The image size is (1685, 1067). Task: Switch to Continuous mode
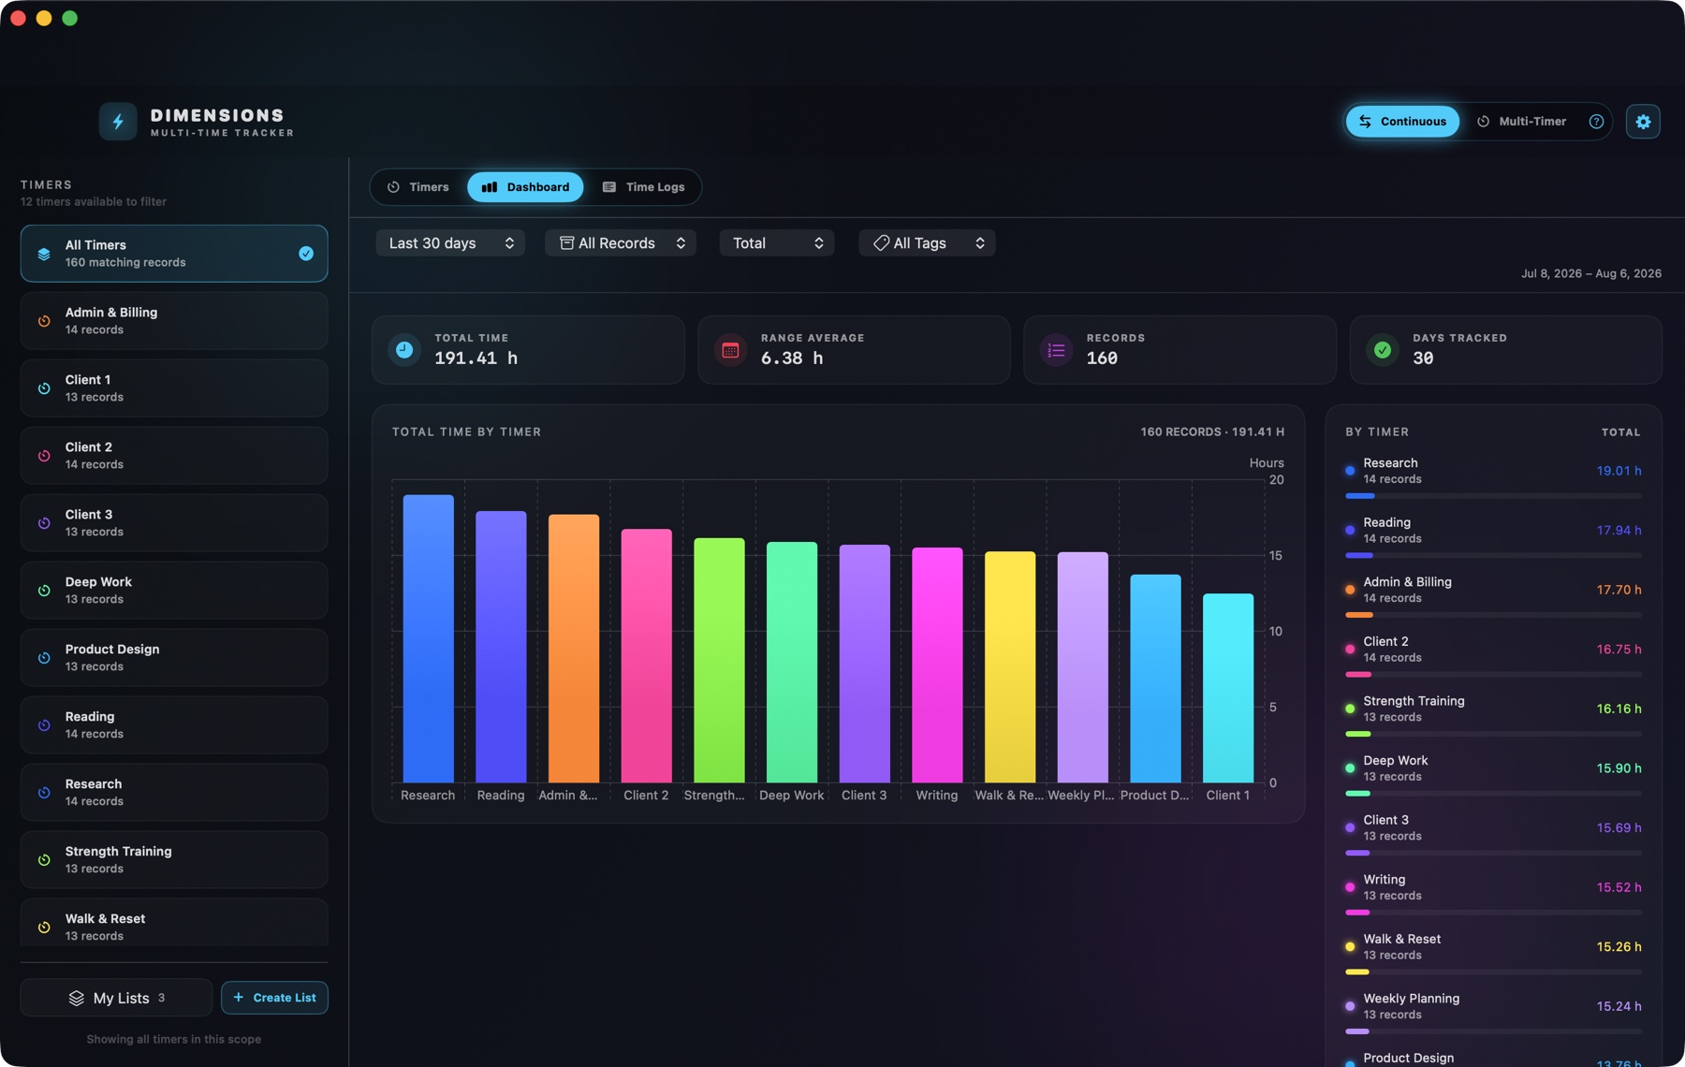click(x=1402, y=122)
